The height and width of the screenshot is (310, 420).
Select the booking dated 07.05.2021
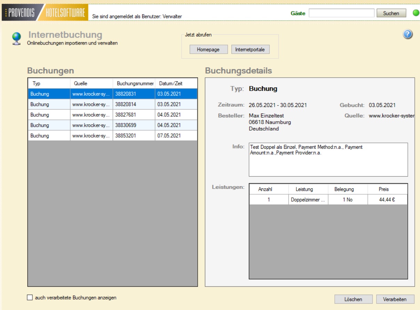click(x=112, y=135)
